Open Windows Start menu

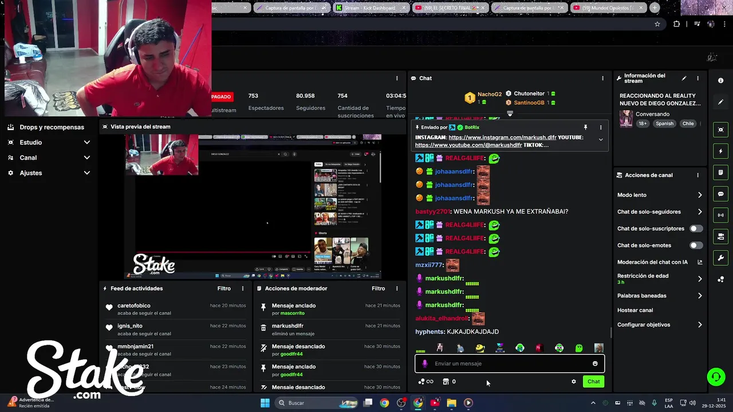pos(265,403)
